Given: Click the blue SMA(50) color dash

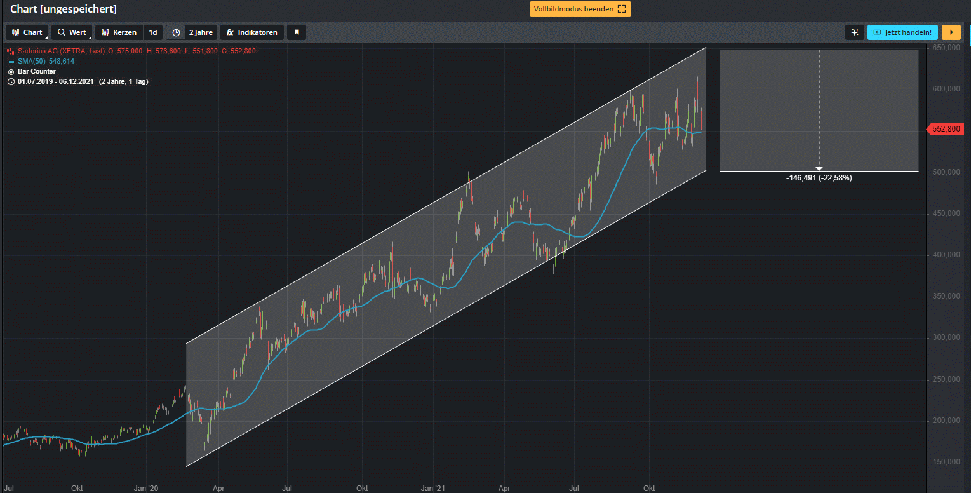Looking at the screenshot, I should pos(11,61).
